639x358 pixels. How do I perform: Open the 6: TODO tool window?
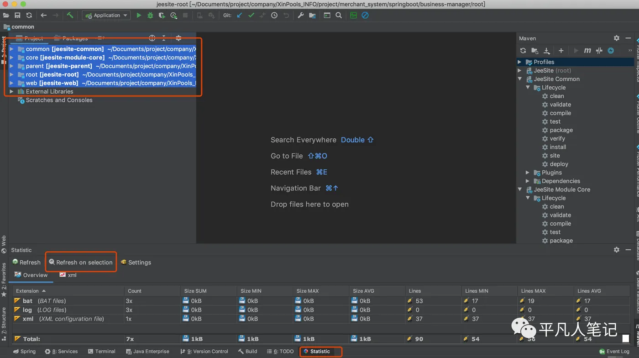coord(281,352)
